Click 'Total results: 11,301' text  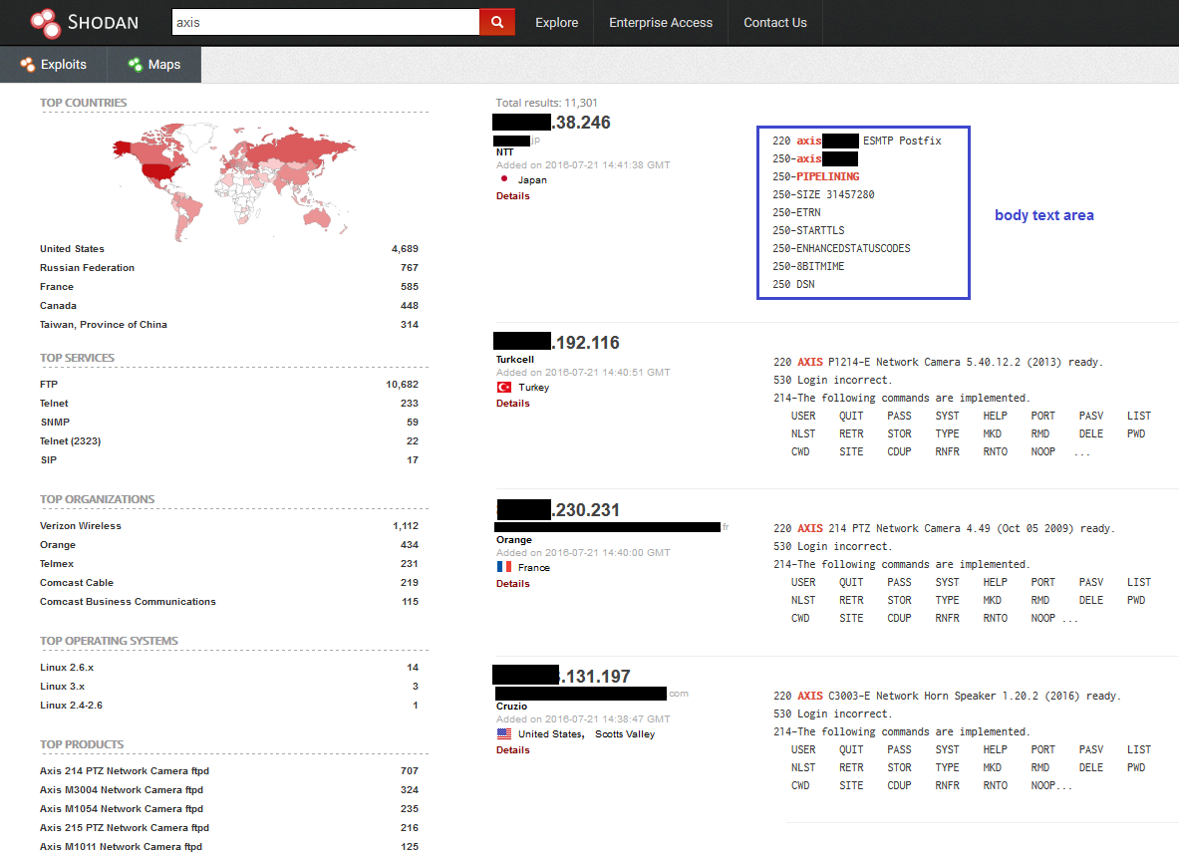click(x=546, y=103)
